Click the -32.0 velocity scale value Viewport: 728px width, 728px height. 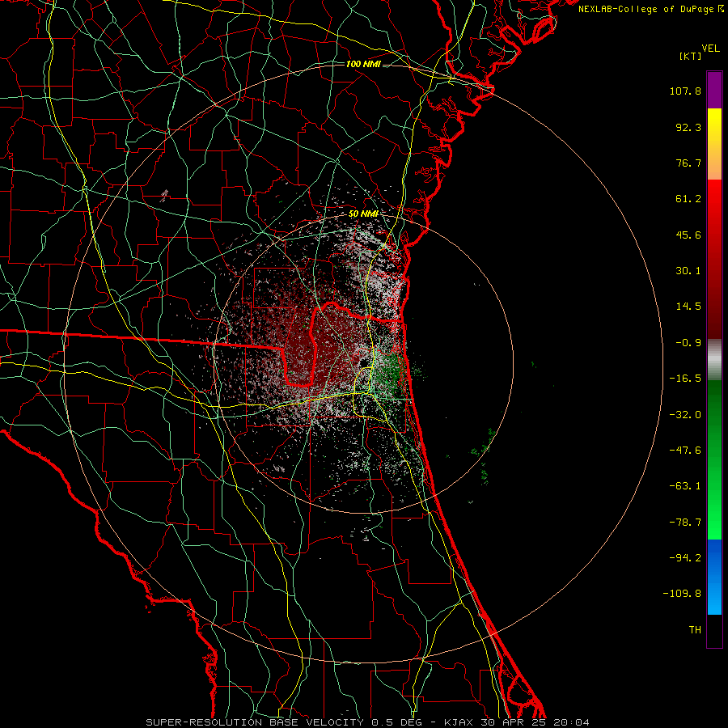click(685, 415)
